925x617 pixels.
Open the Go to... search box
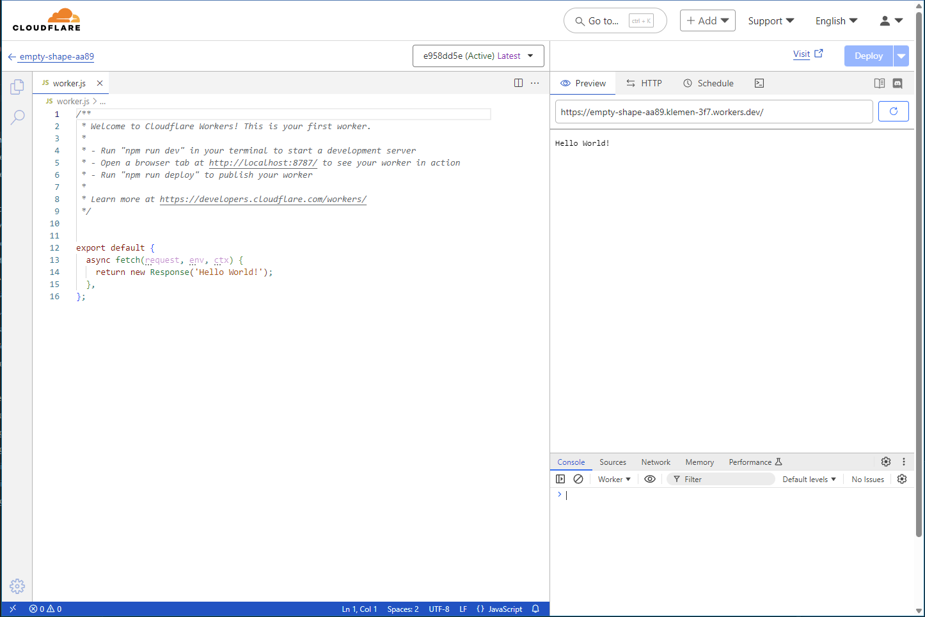pos(615,20)
